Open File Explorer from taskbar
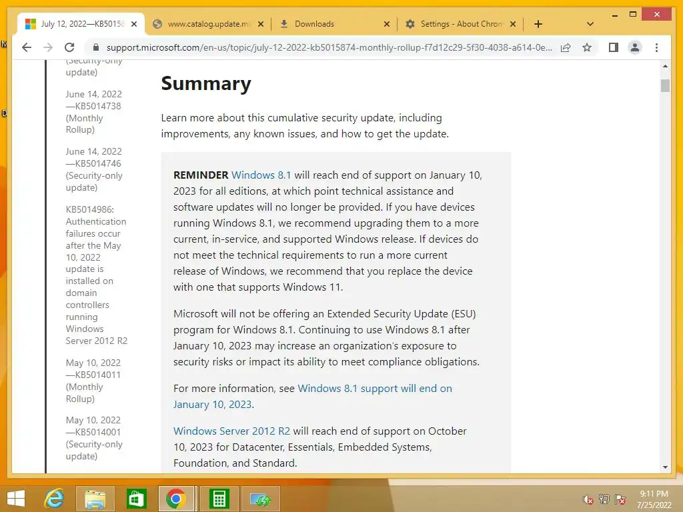The width and height of the screenshot is (683, 512). tap(95, 499)
